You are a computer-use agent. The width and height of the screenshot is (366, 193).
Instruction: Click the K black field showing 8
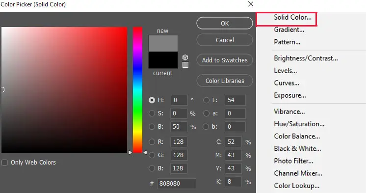[x=233, y=182]
